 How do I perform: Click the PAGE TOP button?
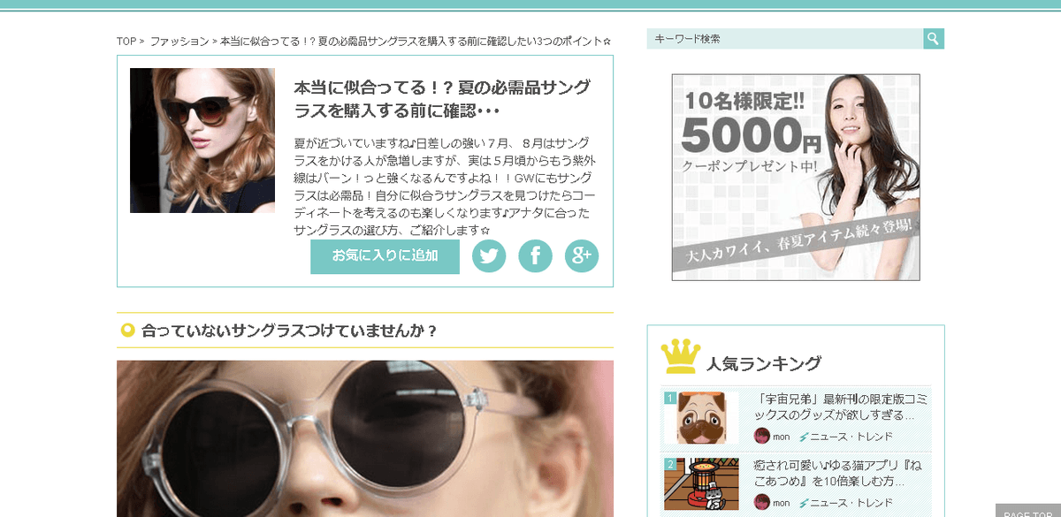(x=1028, y=512)
